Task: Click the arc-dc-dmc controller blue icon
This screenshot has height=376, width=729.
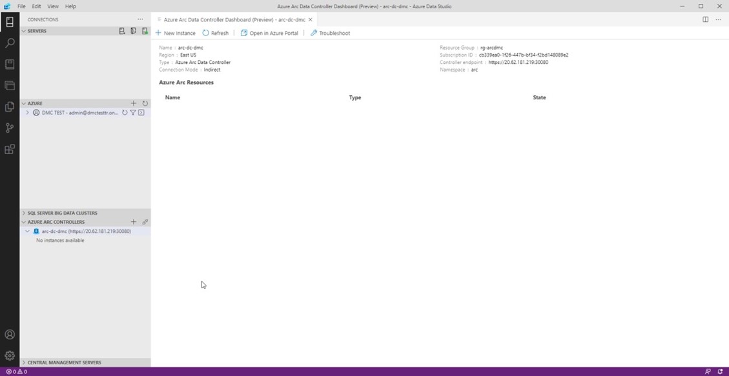Action: tap(36, 231)
